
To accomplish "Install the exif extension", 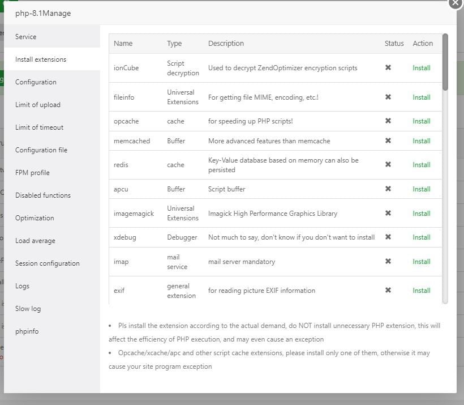I will click(x=422, y=291).
